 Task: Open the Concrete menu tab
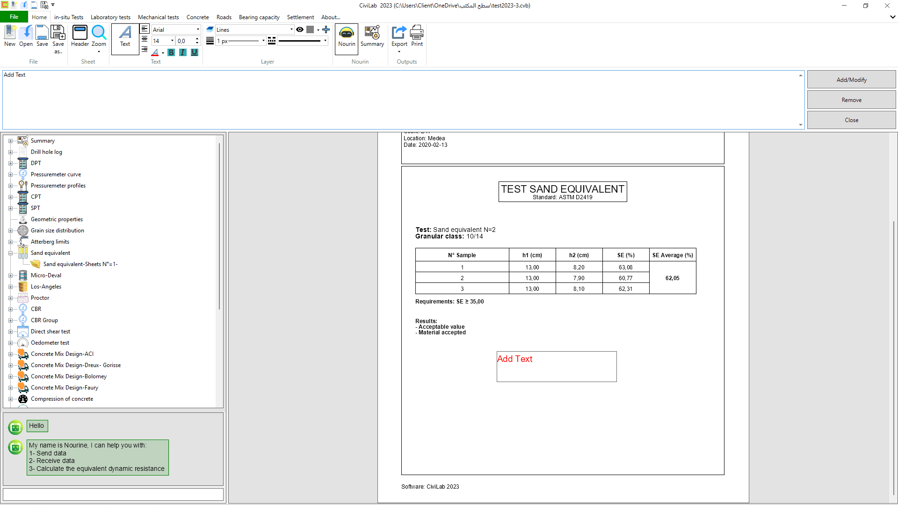197,17
